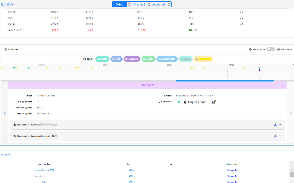The height and width of the screenshot is (183, 294).
Task: Toggle the Acuerdo filter chip
Action: click(132, 59)
